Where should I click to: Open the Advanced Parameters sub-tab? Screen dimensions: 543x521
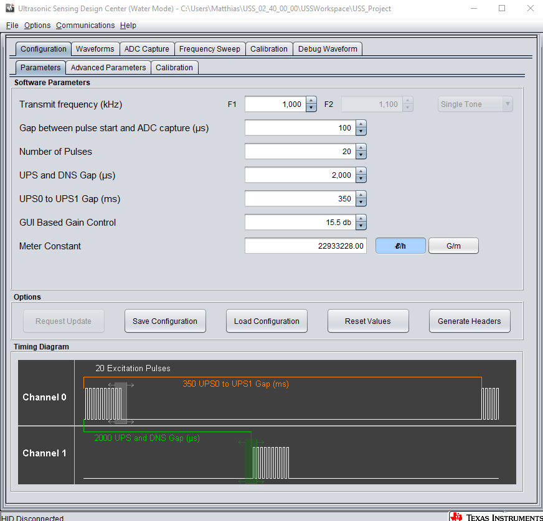108,67
